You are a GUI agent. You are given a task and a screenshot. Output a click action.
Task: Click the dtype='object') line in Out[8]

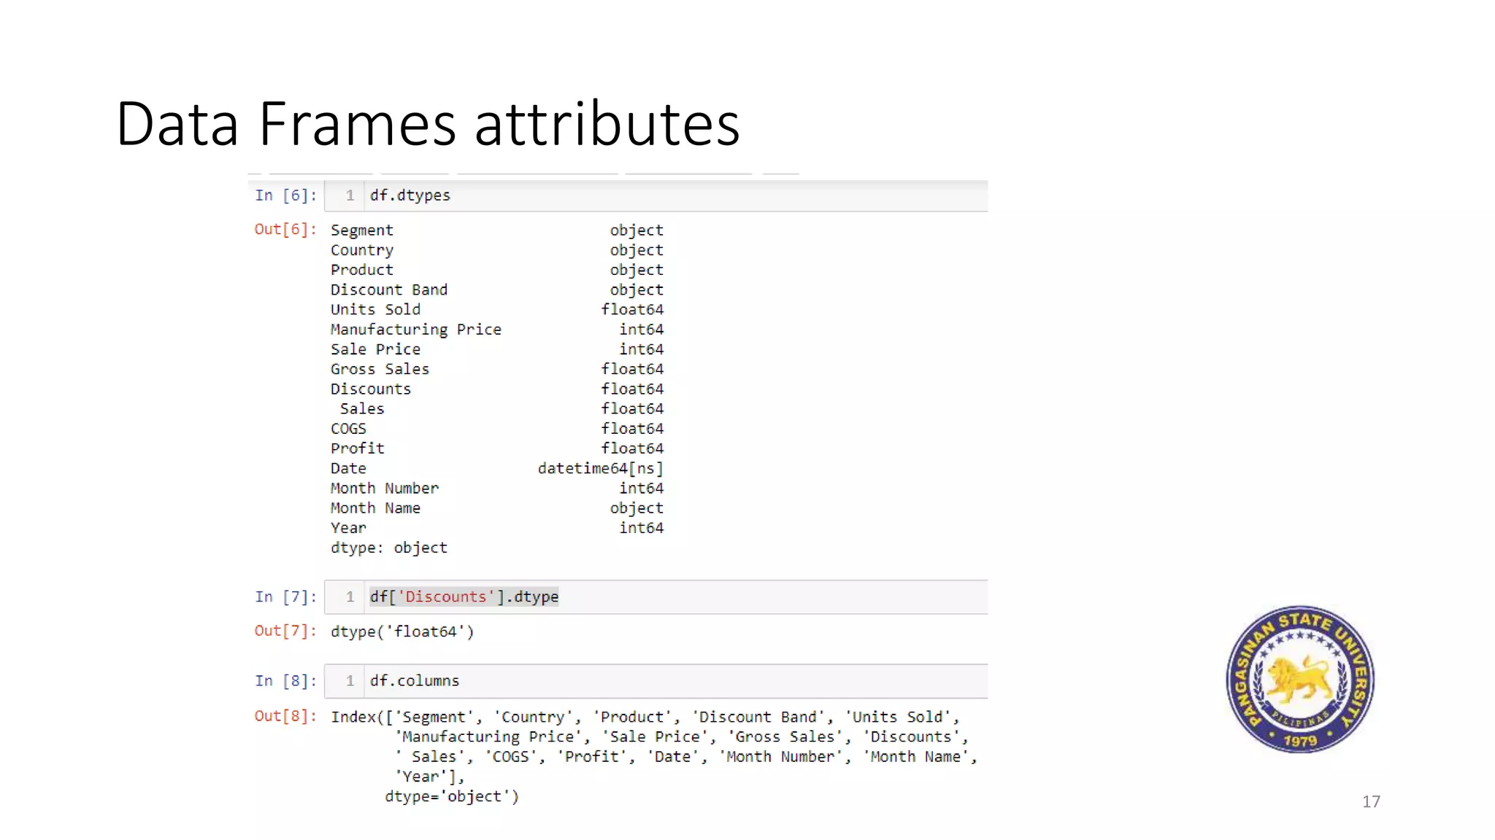click(x=452, y=796)
